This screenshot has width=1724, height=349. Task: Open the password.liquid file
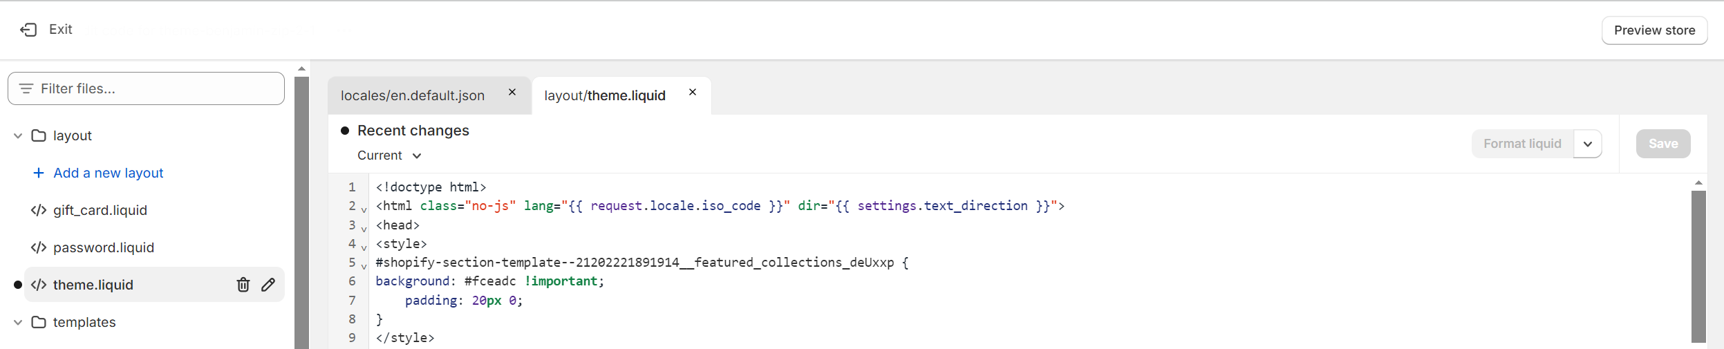click(103, 247)
